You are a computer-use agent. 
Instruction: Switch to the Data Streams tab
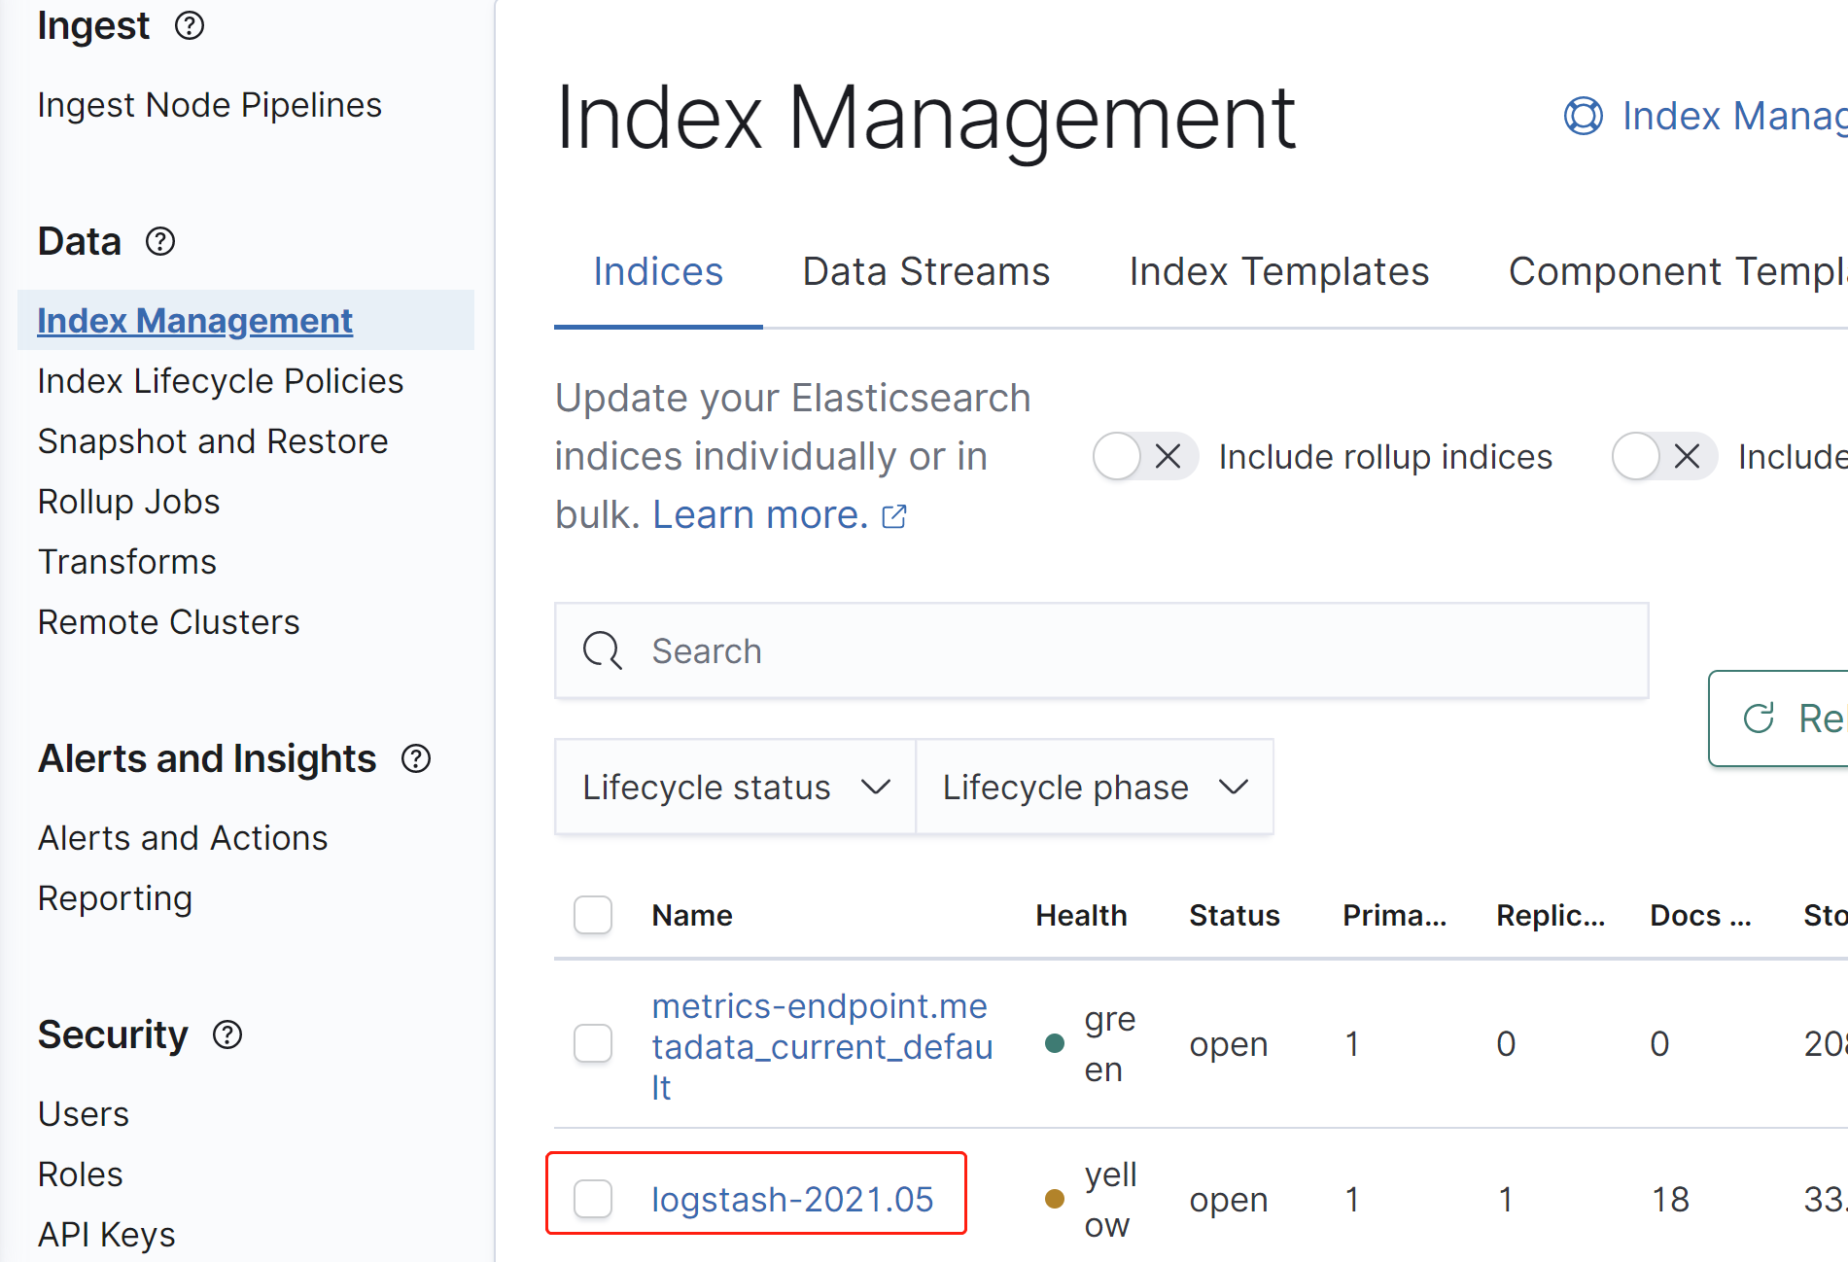point(924,271)
